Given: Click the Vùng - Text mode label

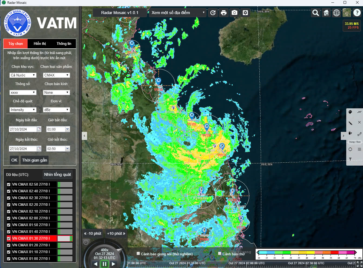Looking at the screenshot, I should (355, 142).
